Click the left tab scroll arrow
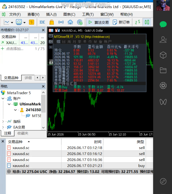The height and width of the screenshot is (194, 172). pos(37,78)
